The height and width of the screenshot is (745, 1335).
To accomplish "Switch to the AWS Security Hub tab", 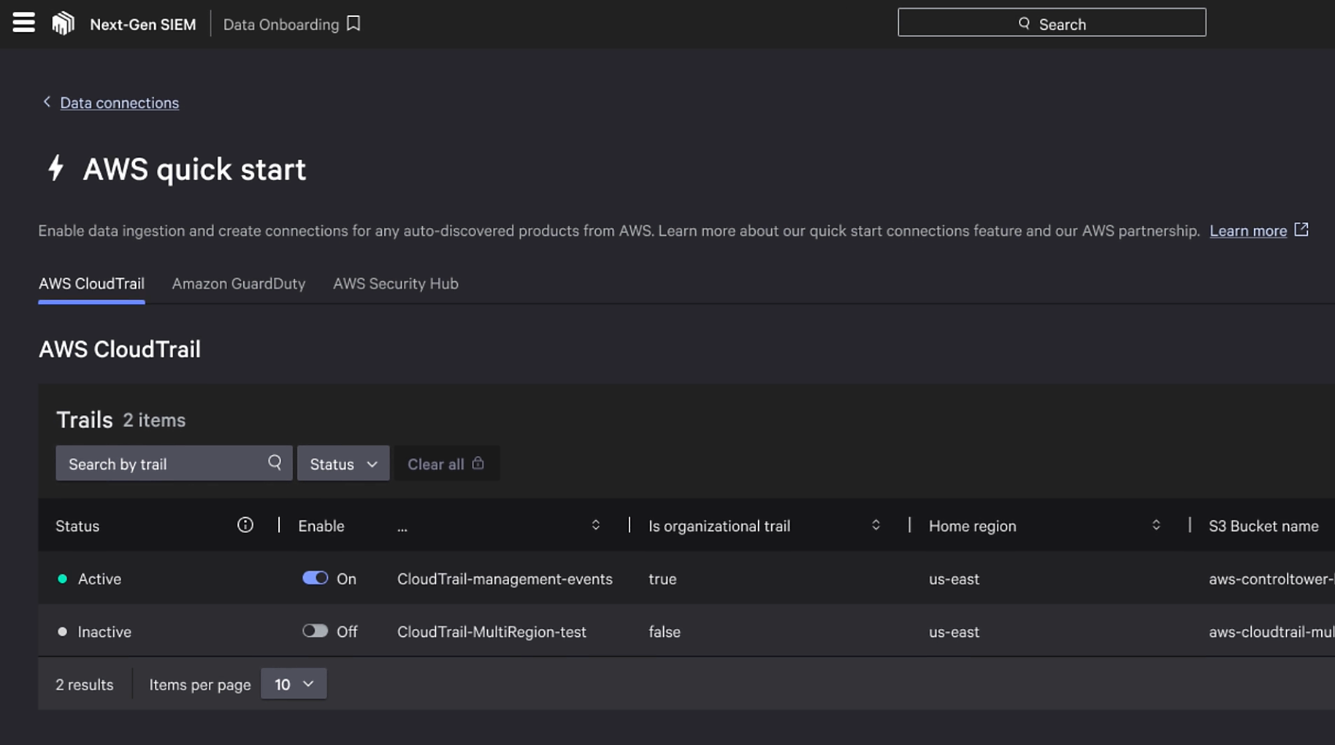I will [395, 283].
